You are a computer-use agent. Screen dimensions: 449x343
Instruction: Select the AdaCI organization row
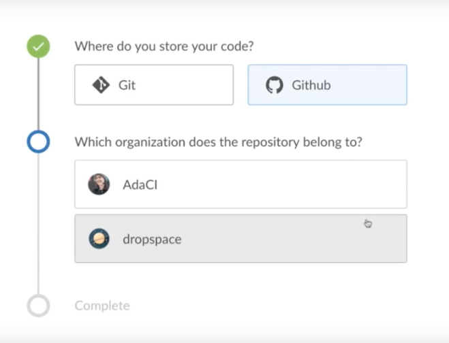coord(241,184)
